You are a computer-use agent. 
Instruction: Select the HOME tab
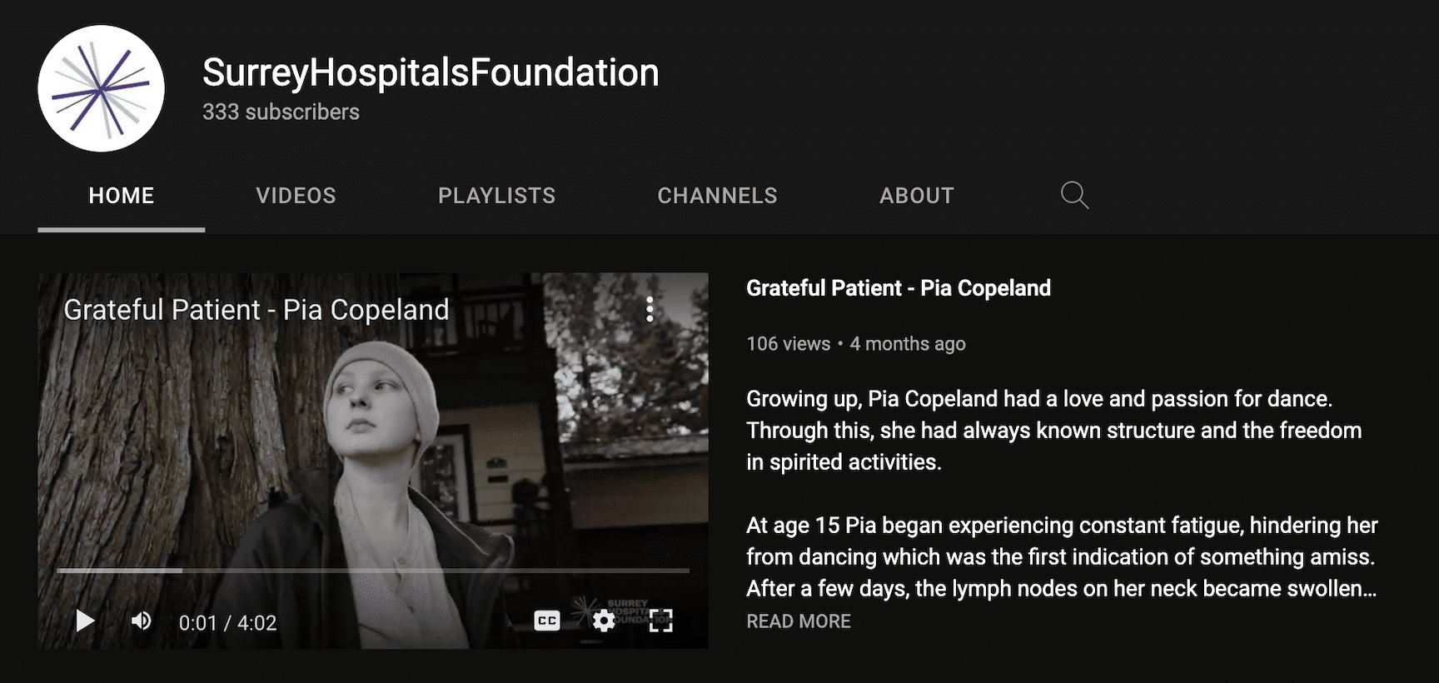(x=122, y=196)
